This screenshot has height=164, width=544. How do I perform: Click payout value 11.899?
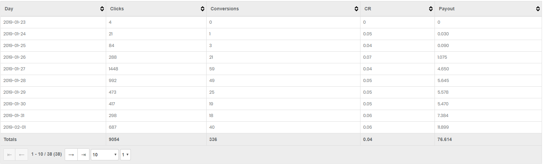(443, 127)
